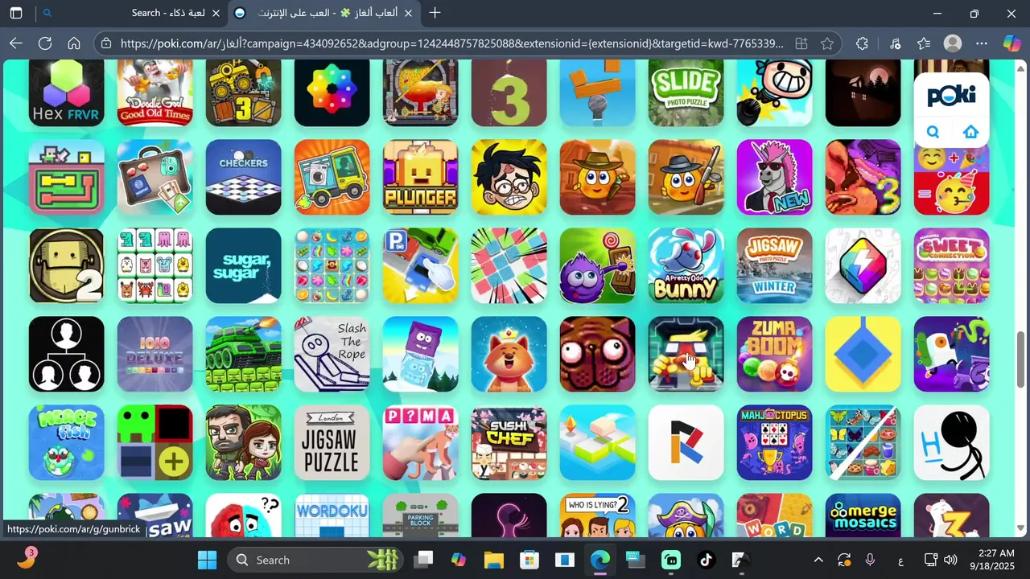This screenshot has width=1030, height=579.
Task: Open File Explorer from taskbar
Action: [x=494, y=560]
